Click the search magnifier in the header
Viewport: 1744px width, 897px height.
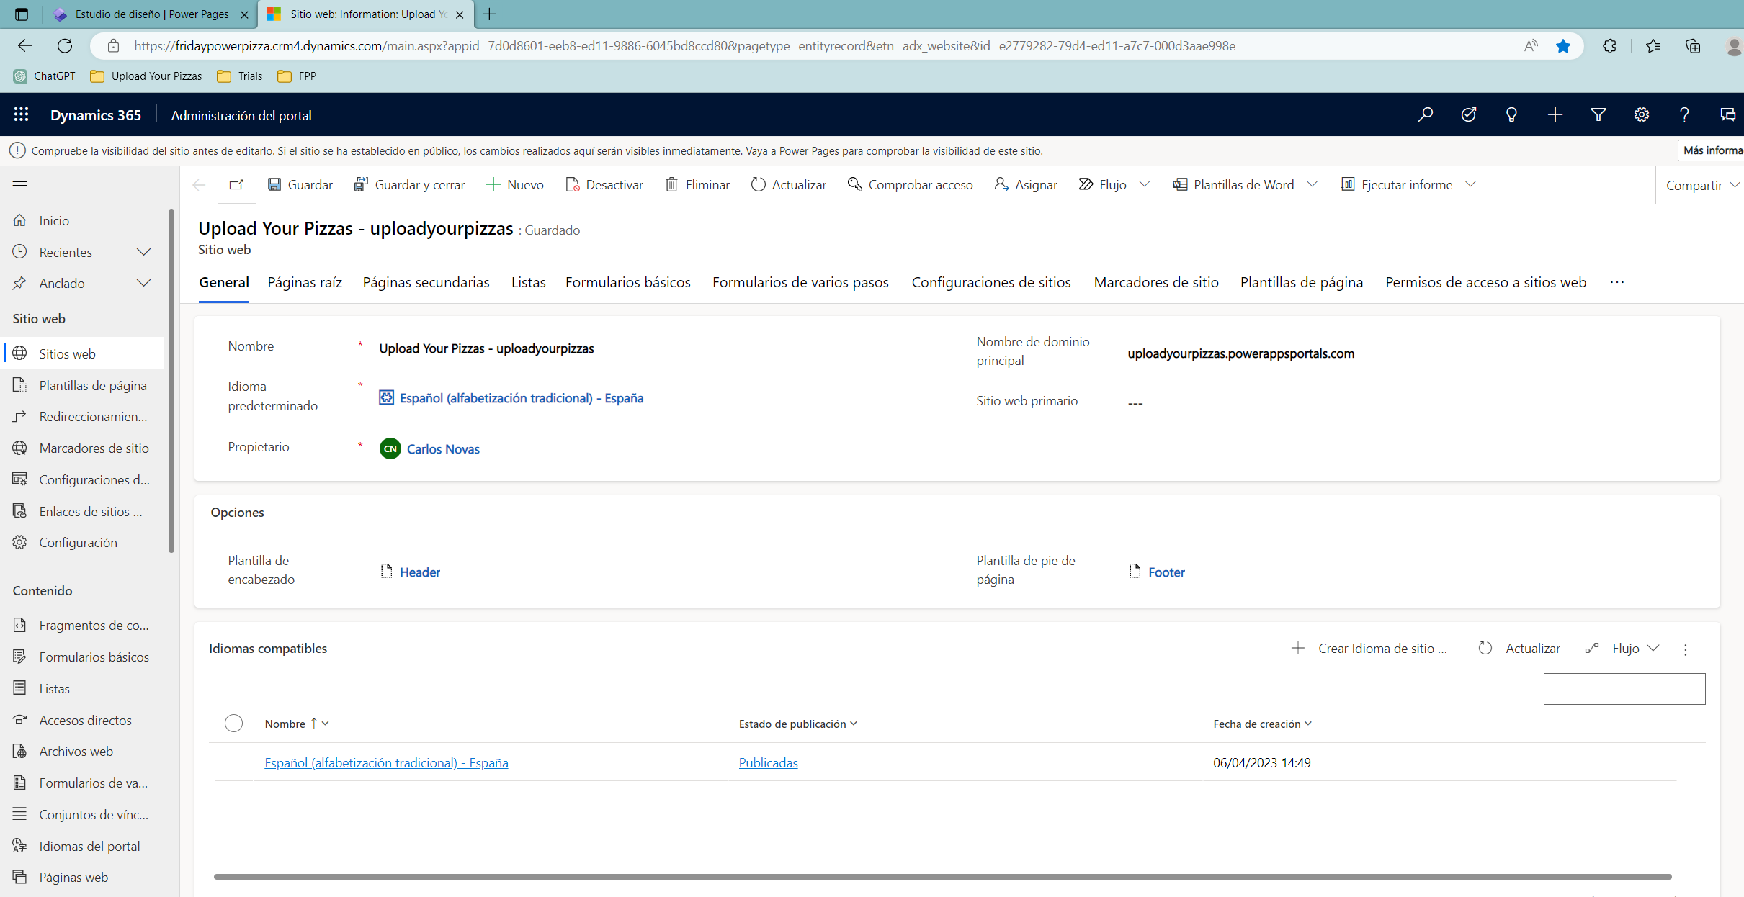[x=1425, y=114]
